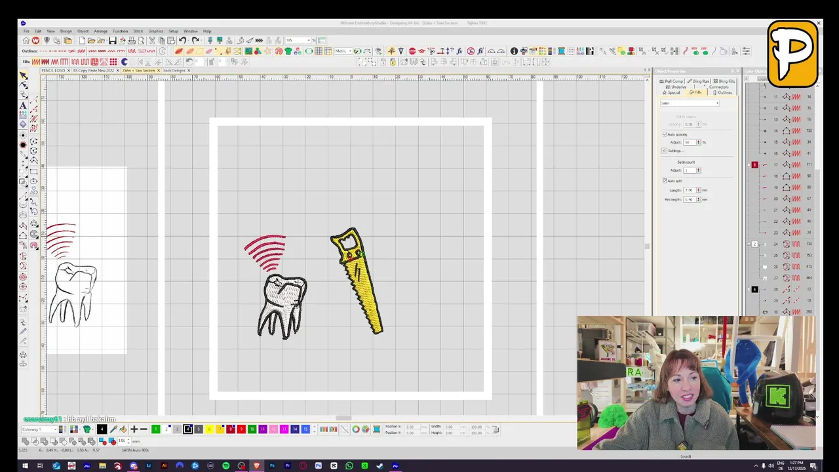Screen dimensions: 839x472
Task: Click the Home icon in toolbar
Action: [26, 41]
